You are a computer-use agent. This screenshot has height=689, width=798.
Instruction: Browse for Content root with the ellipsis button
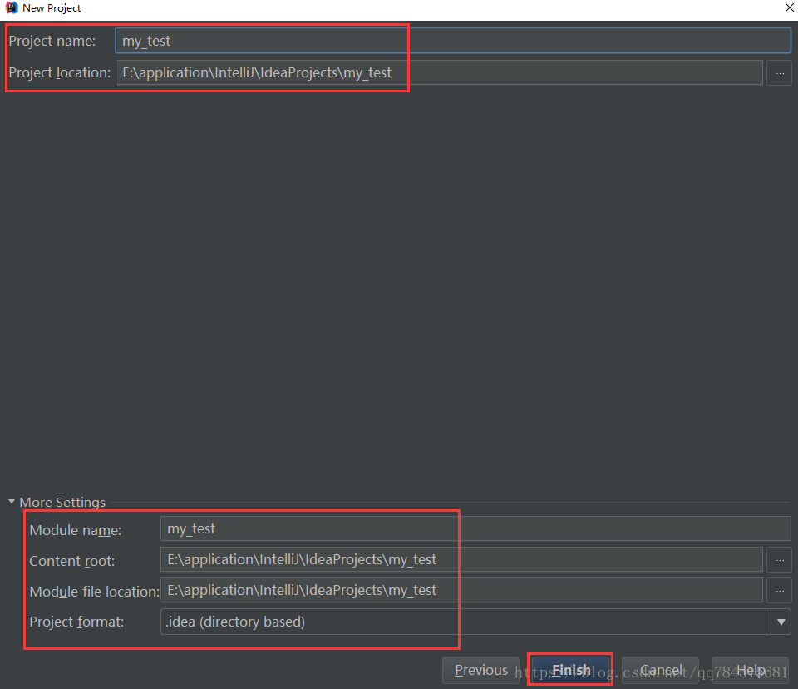pos(779,559)
